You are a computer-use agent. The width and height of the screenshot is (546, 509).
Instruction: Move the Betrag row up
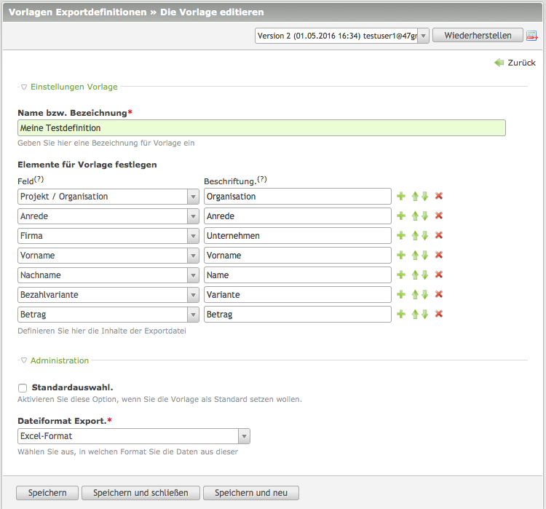point(415,315)
